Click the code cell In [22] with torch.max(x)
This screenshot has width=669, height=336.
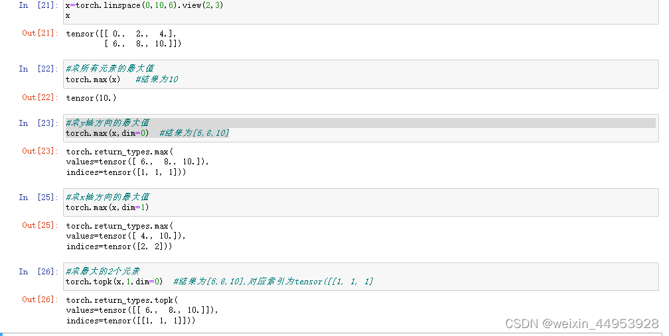pyautogui.click(x=361, y=74)
